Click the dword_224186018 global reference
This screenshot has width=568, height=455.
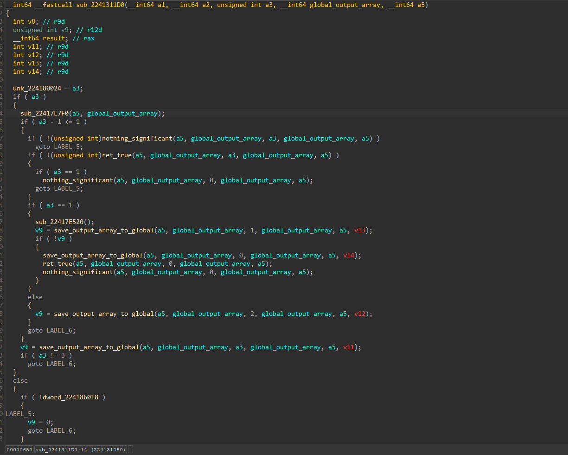point(70,397)
